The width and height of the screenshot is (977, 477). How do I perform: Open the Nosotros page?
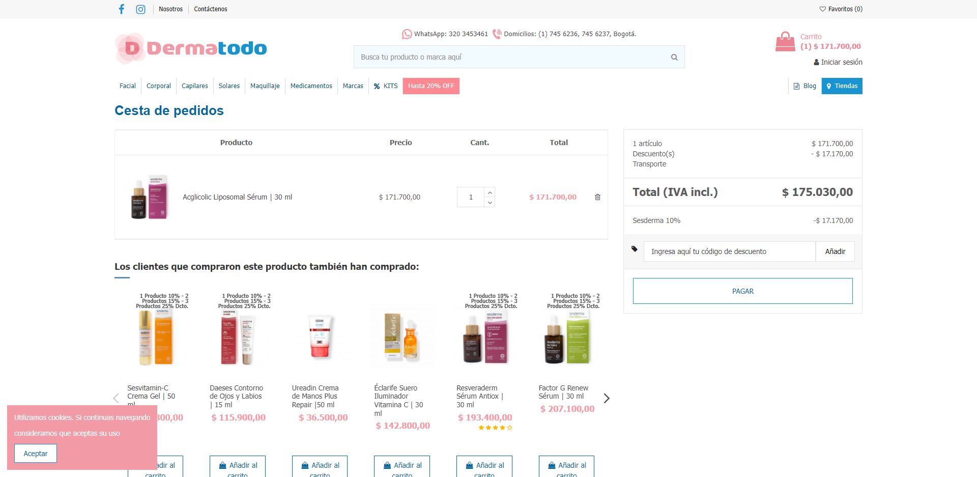pos(170,9)
